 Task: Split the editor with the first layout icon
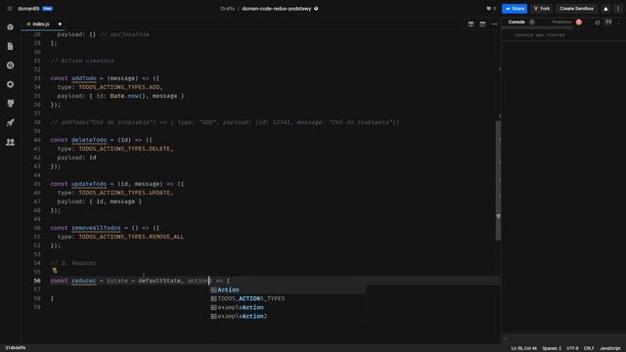[x=470, y=23]
